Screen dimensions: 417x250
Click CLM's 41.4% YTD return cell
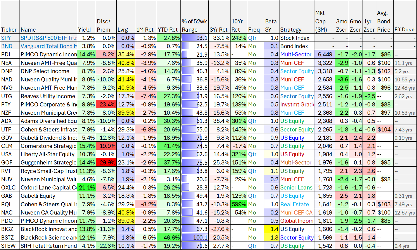[x=169, y=146]
